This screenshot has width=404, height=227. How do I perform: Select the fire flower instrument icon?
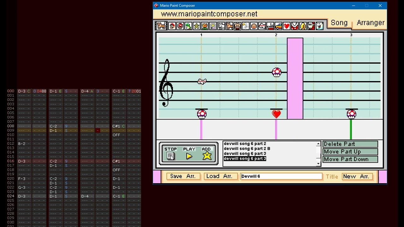click(205, 26)
